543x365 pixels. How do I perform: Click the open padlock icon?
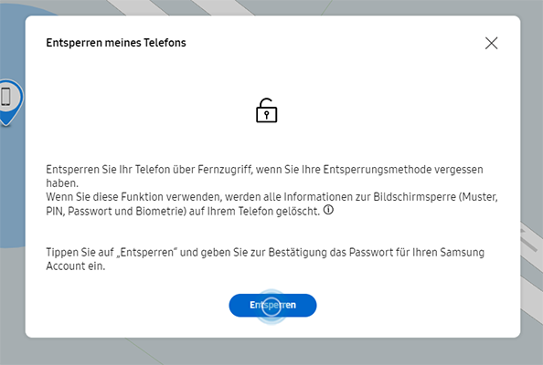[x=266, y=110]
